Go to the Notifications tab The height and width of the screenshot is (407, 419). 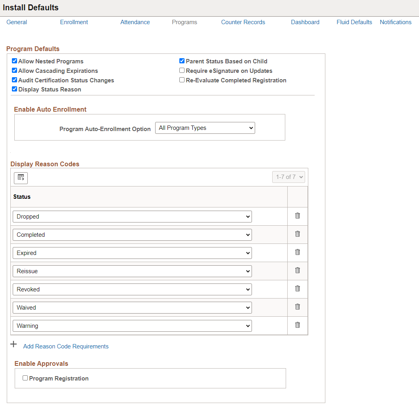(x=396, y=22)
